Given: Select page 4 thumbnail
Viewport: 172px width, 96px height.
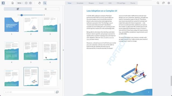Looking at the screenshot, I should pyautogui.click(x=12, y=51).
